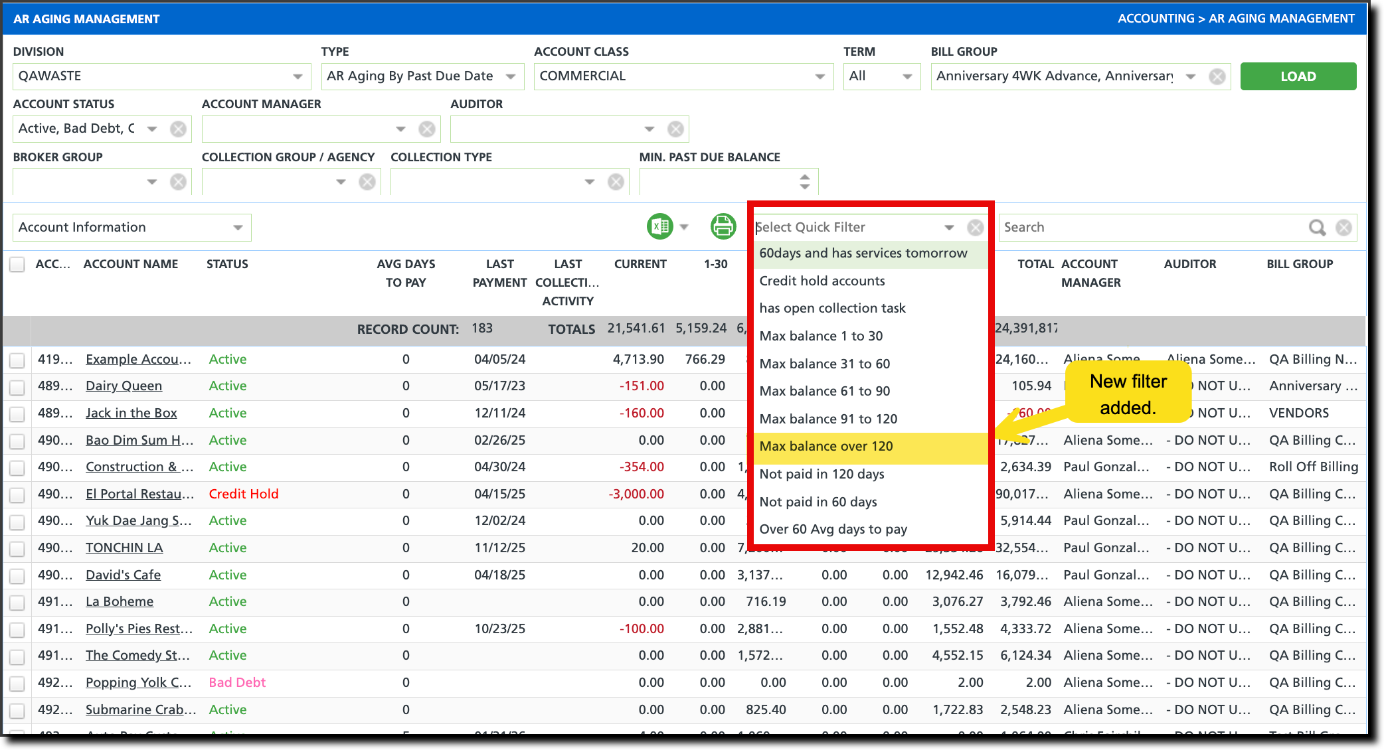1384x750 pixels.
Task: Click the Excel export icon
Action: [x=659, y=227]
